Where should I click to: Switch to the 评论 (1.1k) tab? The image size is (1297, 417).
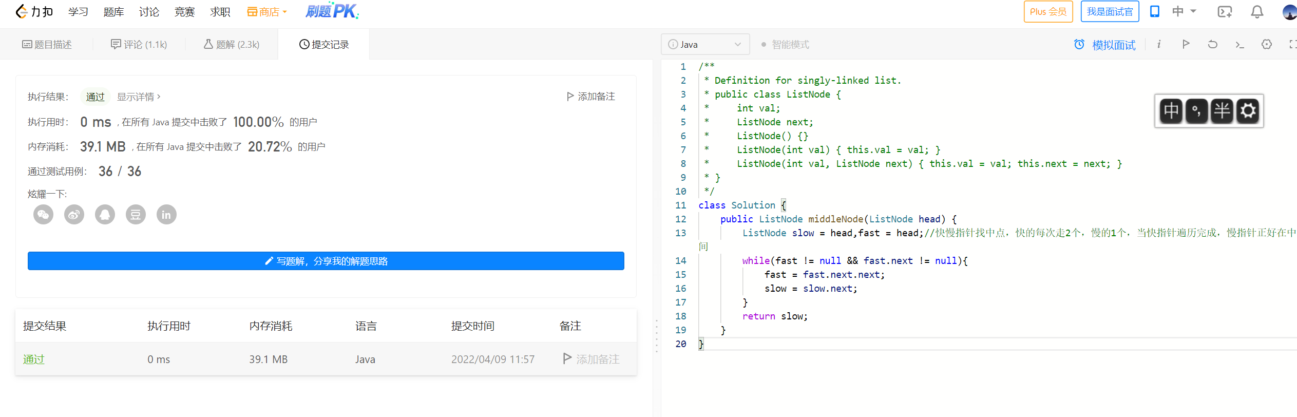pos(139,45)
